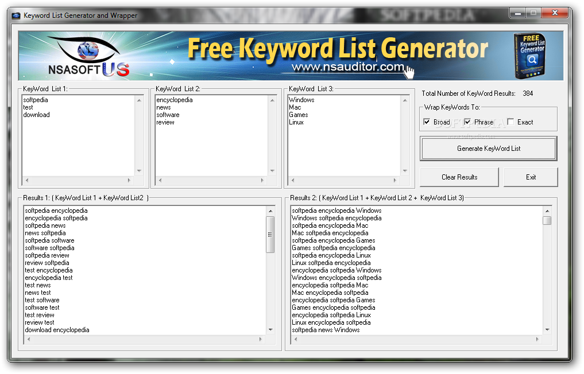The width and height of the screenshot is (584, 374).
Task: Select 'Games softpedia encyclopedia' in Results 2
Action: pos(333,248)
